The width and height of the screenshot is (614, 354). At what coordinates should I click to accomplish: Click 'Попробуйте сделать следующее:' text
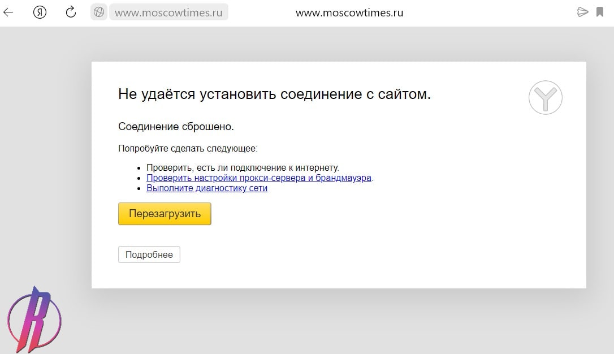[x=188, y=148]
